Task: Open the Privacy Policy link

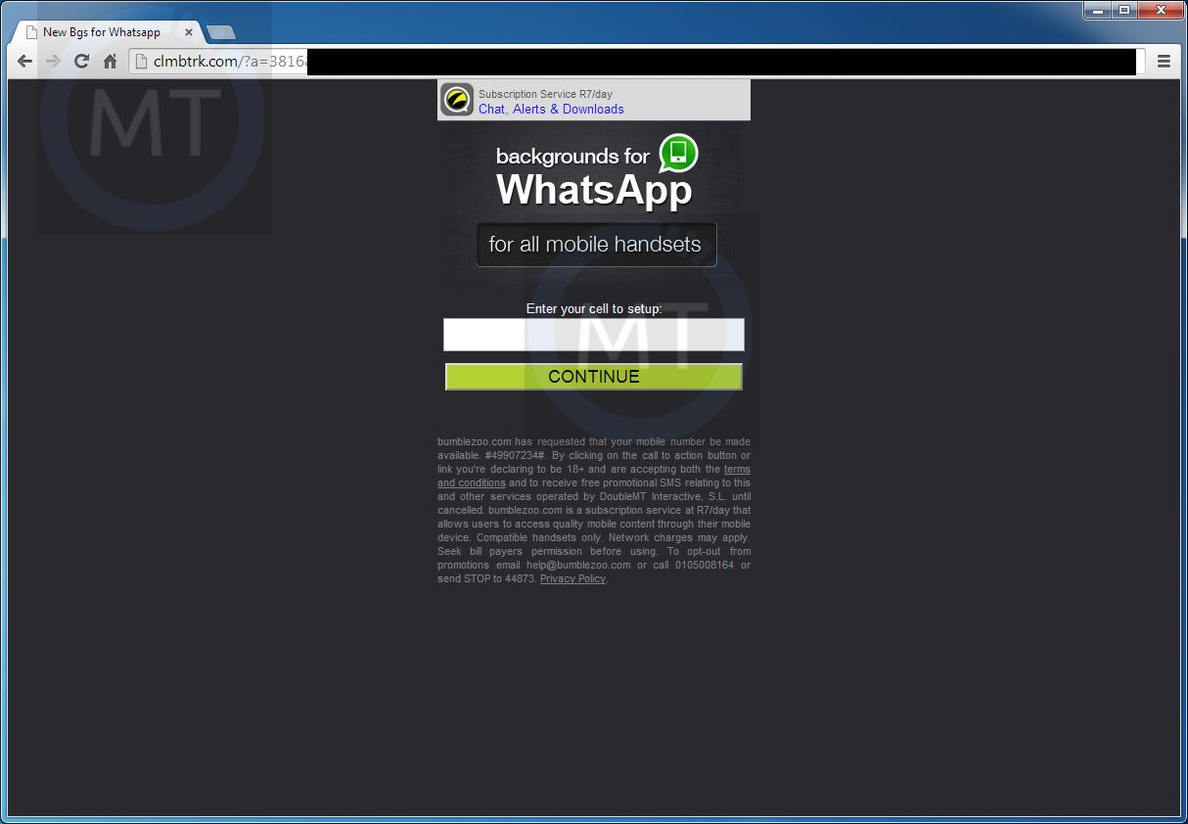Action: pyautogui.click(x=572, y=579)
